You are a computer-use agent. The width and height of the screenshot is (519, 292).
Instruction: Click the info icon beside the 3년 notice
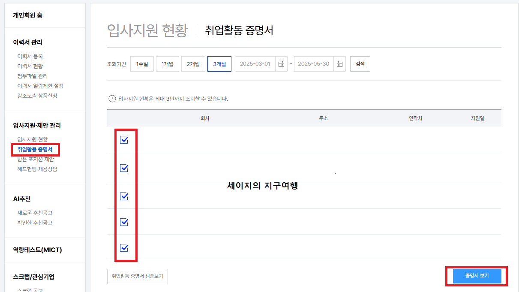(112, 99)
